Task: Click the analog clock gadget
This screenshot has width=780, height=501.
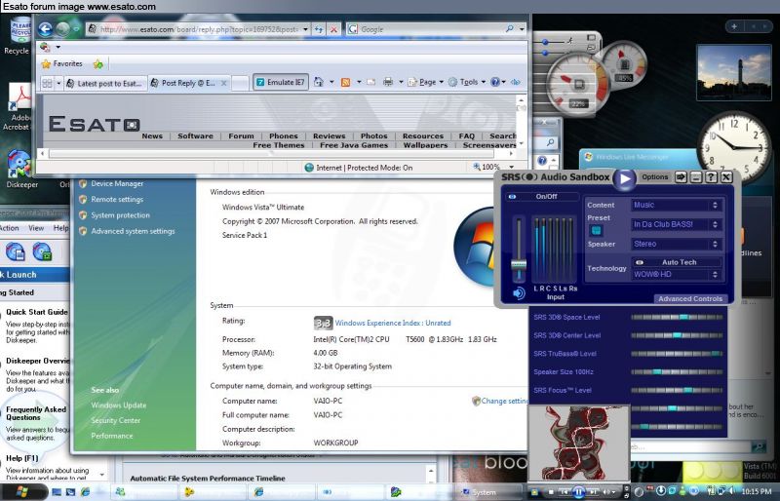Action: point(734,148)
